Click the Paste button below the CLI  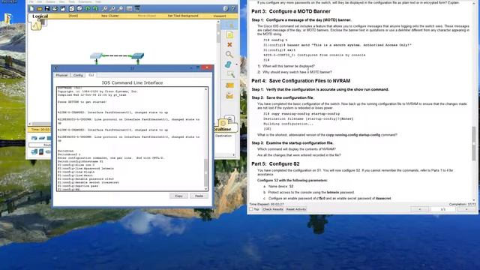199,196
